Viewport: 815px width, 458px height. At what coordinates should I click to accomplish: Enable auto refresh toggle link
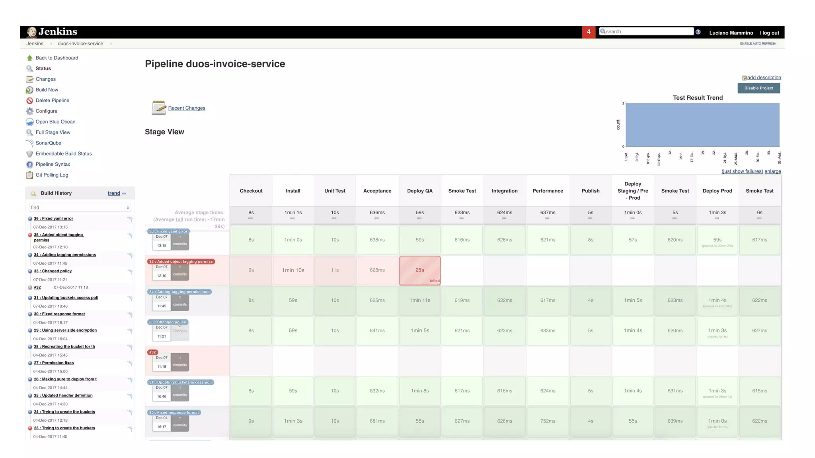[x=758, y=43]
